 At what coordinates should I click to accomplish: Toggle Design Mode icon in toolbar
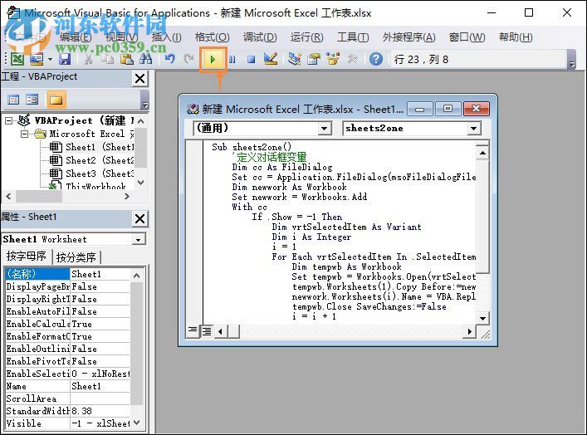(270, 59)
